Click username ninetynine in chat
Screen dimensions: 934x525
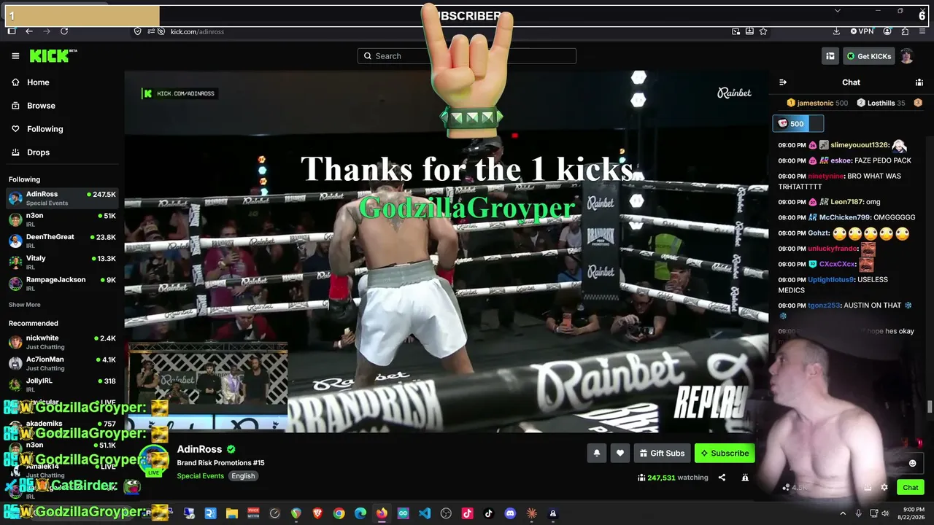tap(826, 176)
